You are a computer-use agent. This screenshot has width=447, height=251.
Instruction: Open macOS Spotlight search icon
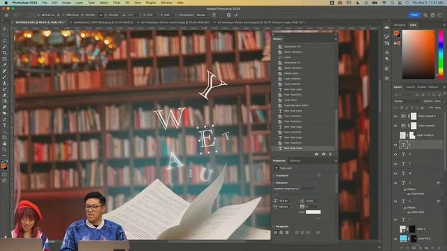coord(392,3)
